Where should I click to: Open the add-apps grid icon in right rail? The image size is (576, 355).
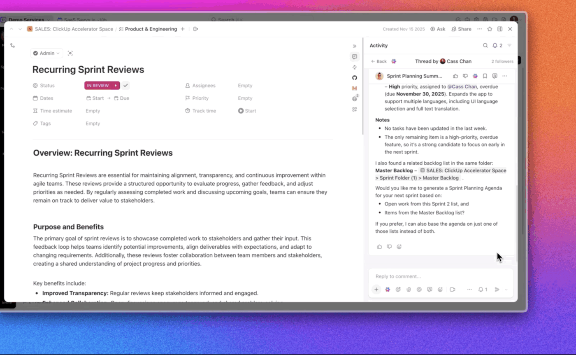coord(355,109)
